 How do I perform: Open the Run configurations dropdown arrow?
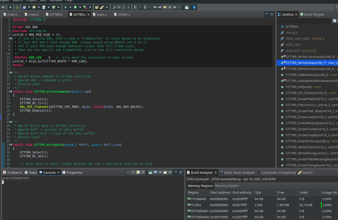point(80,7)
